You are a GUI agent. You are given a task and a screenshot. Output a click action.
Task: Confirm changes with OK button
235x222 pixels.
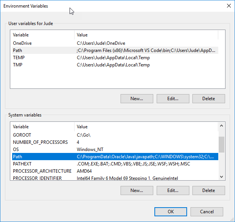(x=171, y=212)
